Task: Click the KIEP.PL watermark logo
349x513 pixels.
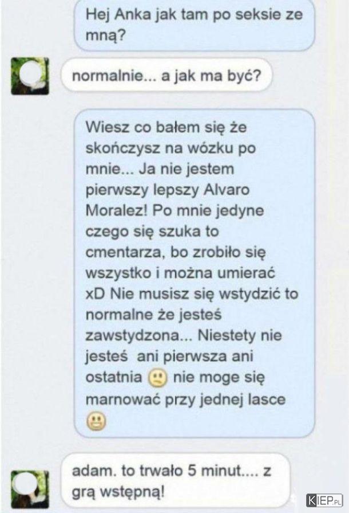Action: pyautogui.click(x=324, y=500)
